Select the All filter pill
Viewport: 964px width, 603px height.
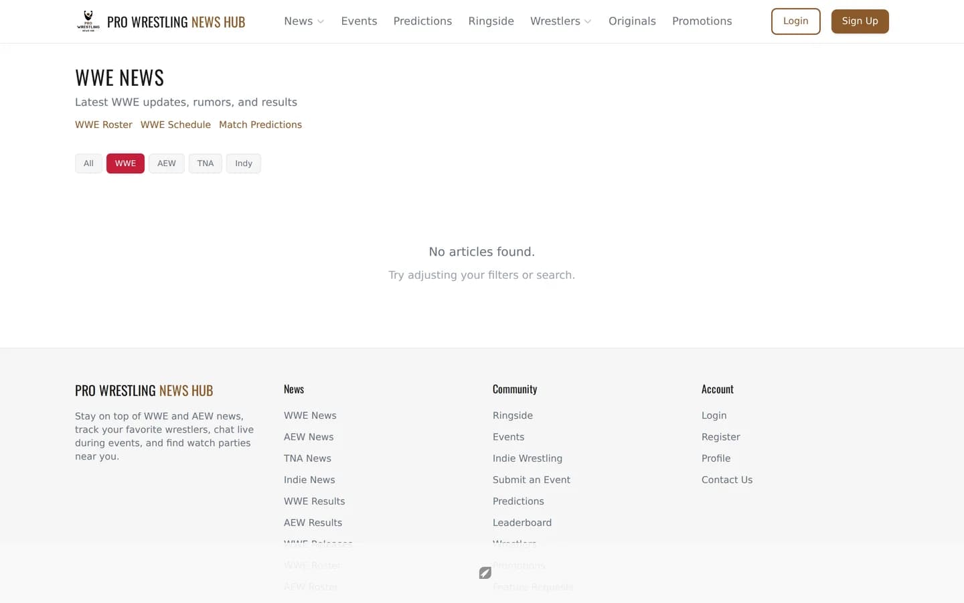pos(88,163)
